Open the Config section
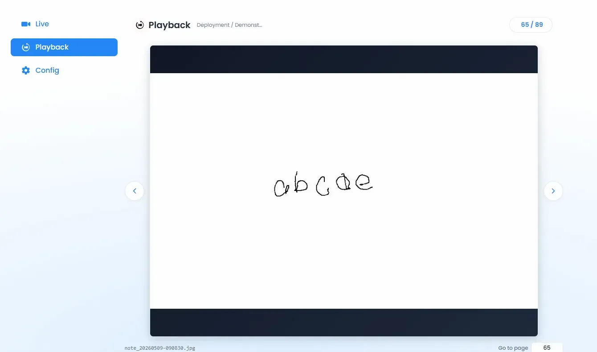 tap(64, 70)
